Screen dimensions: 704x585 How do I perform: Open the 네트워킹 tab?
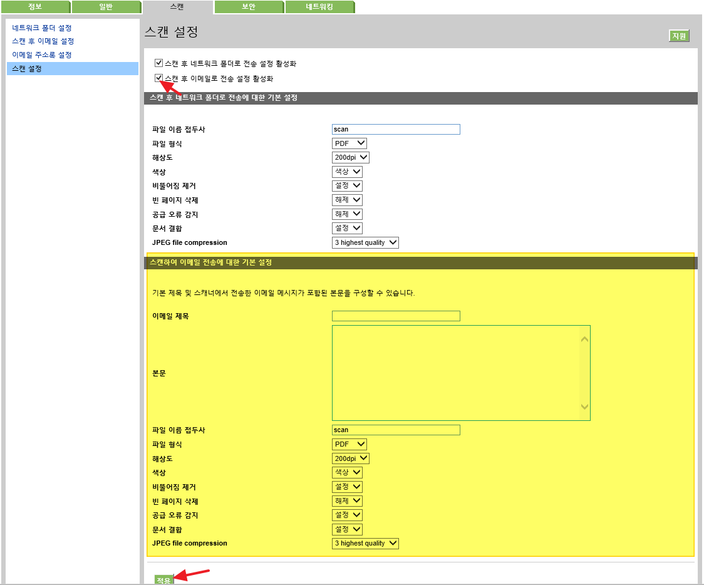[321, 8]
